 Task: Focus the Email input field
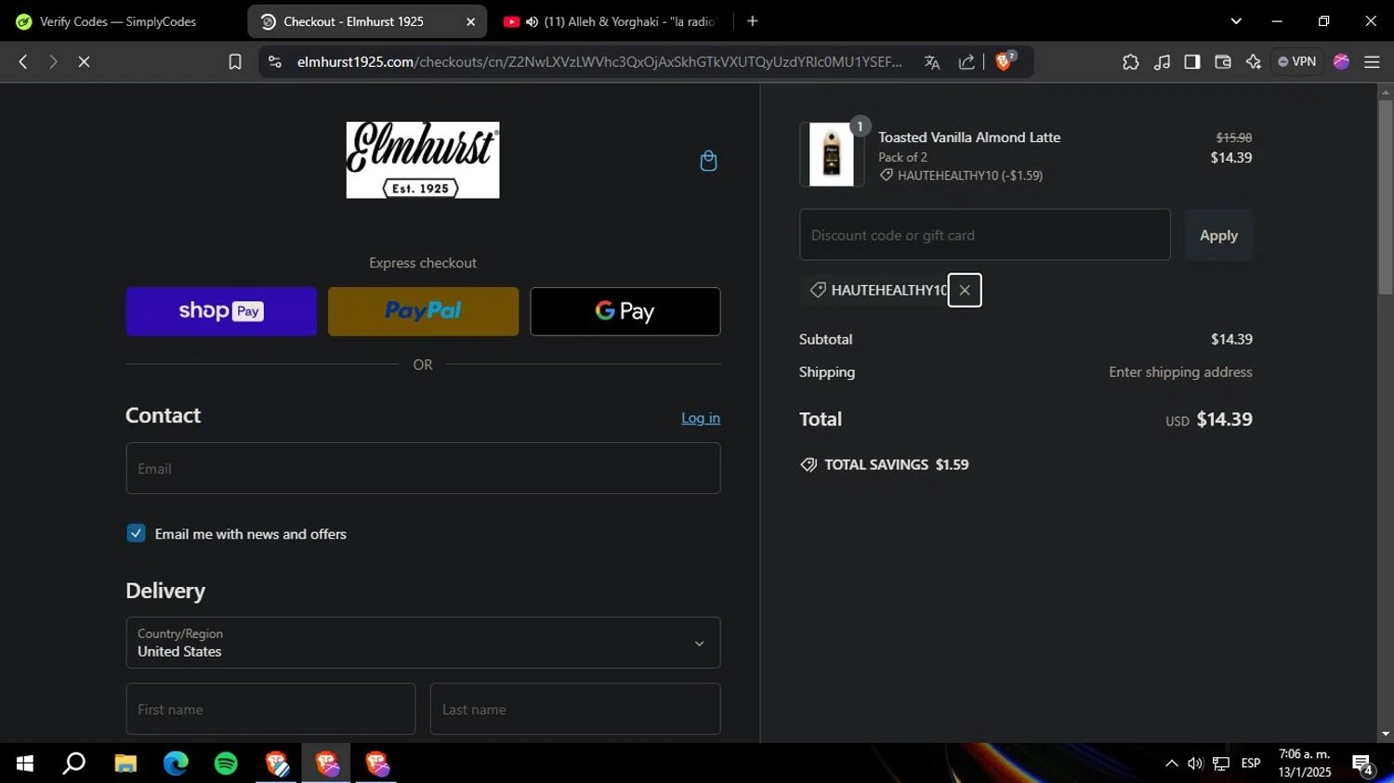pos(423,468)
